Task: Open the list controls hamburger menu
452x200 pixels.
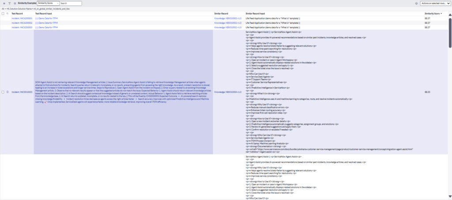Action: point(4,4)
